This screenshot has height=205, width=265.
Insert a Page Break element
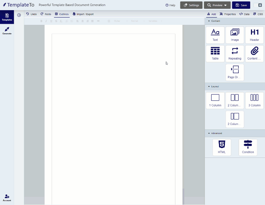pyautogui.click(x=235, y=72)
